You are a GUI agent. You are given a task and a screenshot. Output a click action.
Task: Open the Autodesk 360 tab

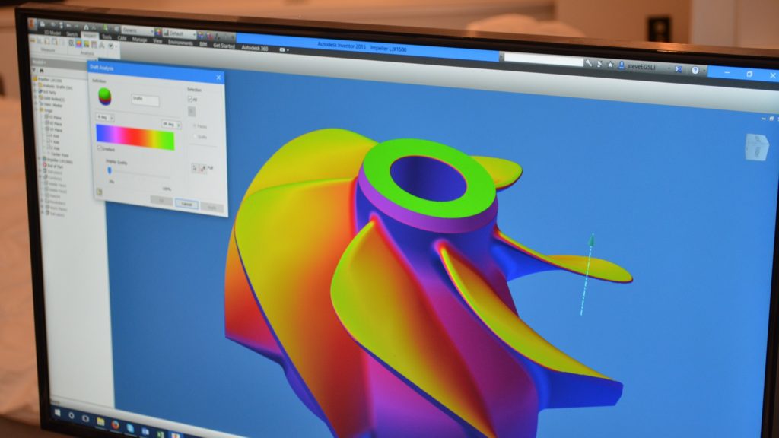[255, 48]
